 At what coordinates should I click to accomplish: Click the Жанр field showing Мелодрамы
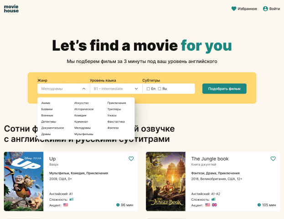(x=63, y=89)
